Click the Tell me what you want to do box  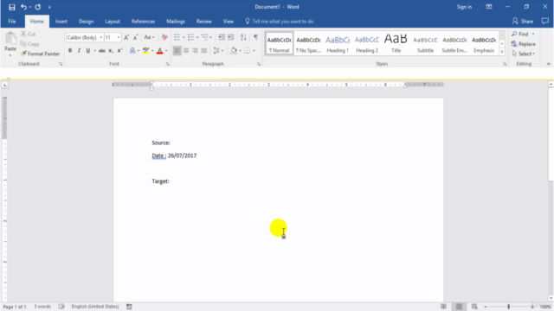pos(280,21)
